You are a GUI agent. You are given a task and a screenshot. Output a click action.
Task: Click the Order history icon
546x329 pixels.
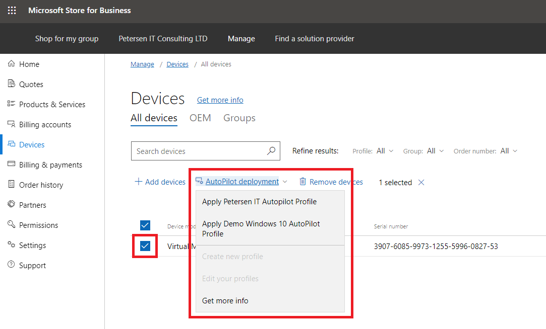11,184
